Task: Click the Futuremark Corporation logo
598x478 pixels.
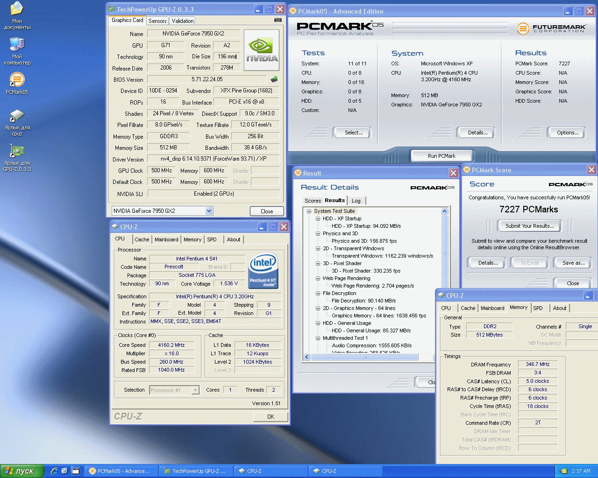Action: point(551,28)
